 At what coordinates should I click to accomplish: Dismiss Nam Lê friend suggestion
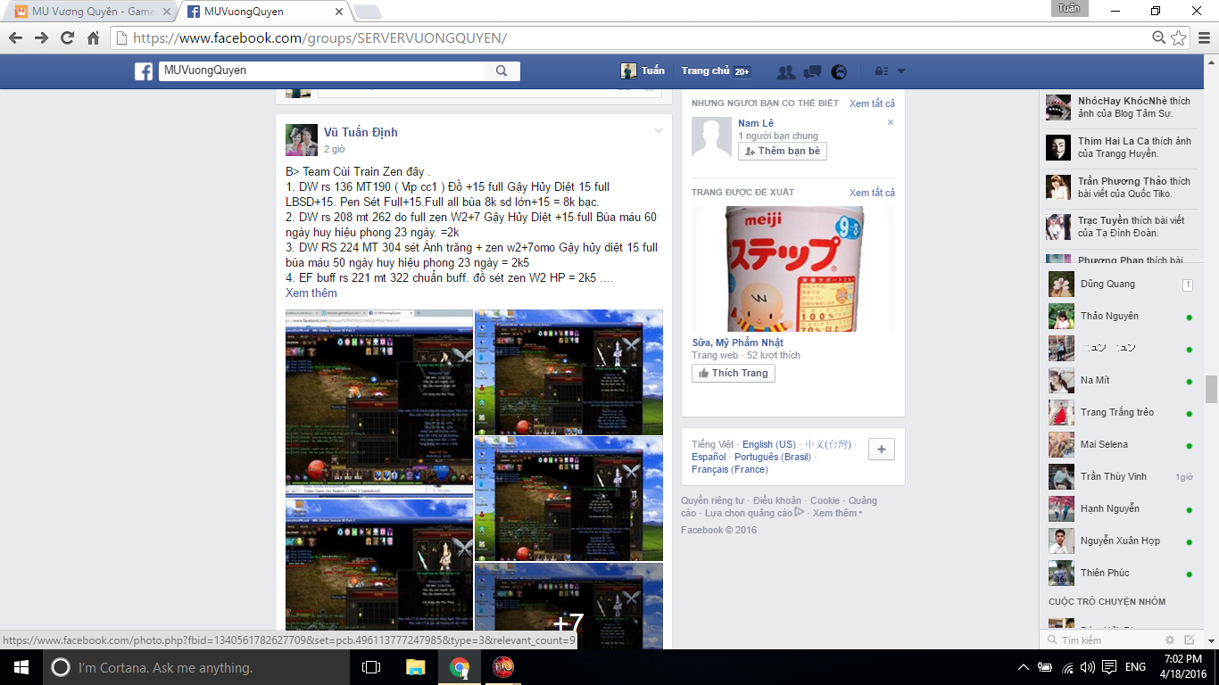[890, 123]
